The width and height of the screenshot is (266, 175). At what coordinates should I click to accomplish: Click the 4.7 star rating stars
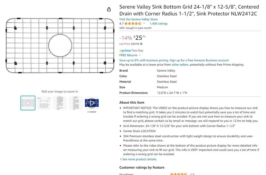(133, 23)
